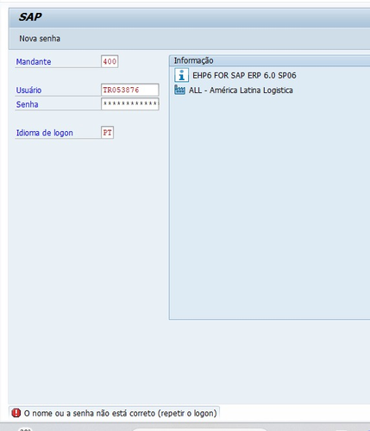Viewport: 370px width, 431px height.
Task: Click the Idioma de logon label
Action: click(x=45, y=133)
